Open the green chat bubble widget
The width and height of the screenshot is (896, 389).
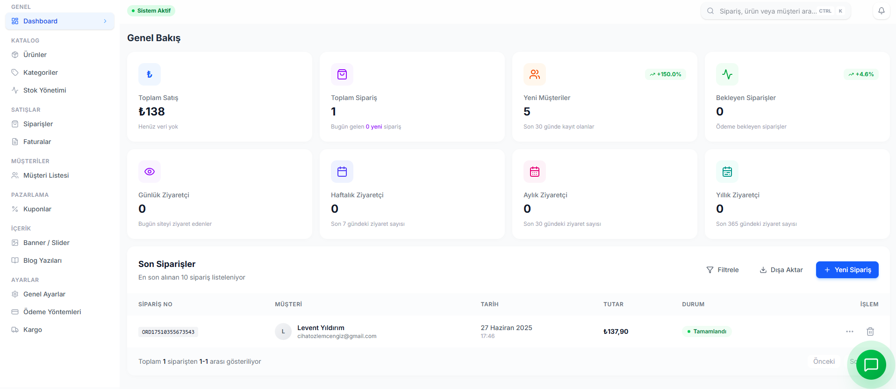(871, 365)
